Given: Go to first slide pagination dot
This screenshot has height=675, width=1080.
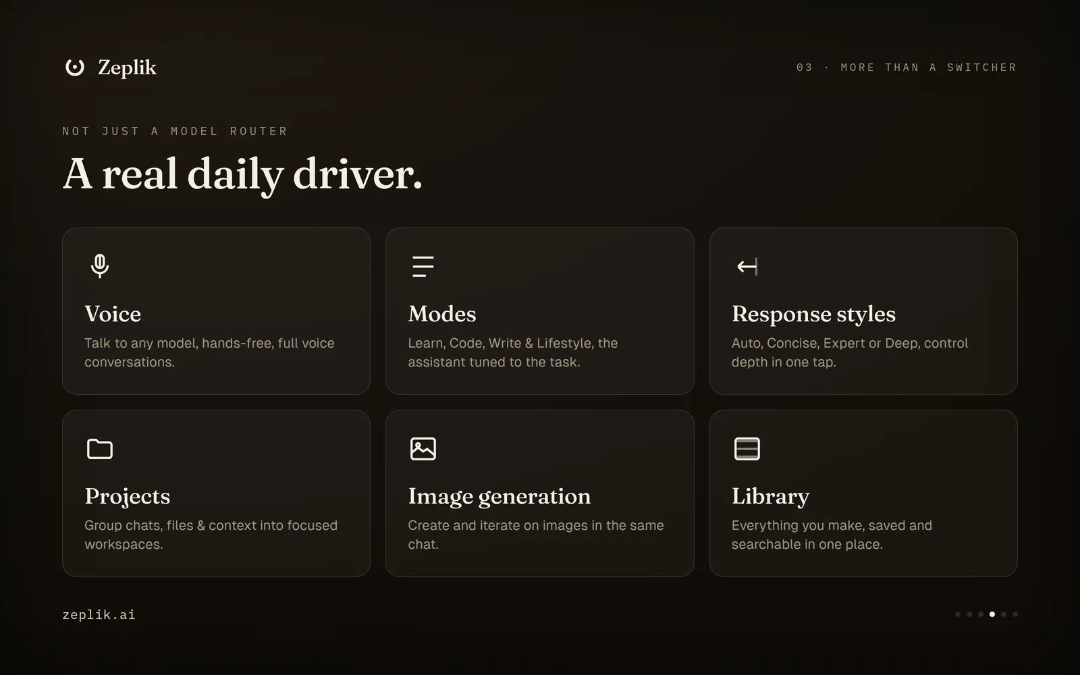Looking at the screenshot, I should coord(958,614).
